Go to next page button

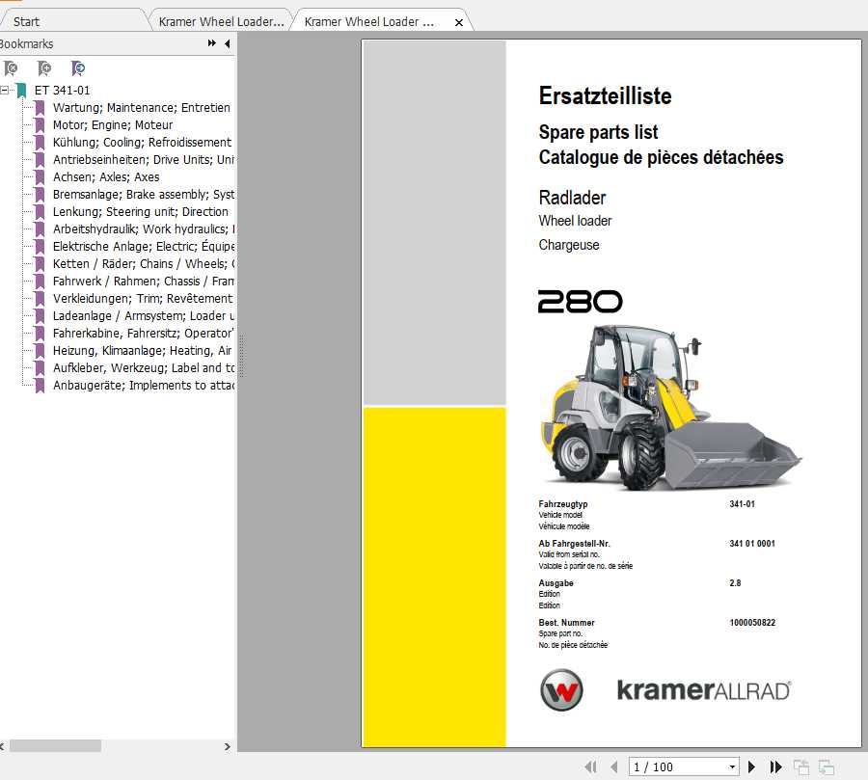pos(751,767)
